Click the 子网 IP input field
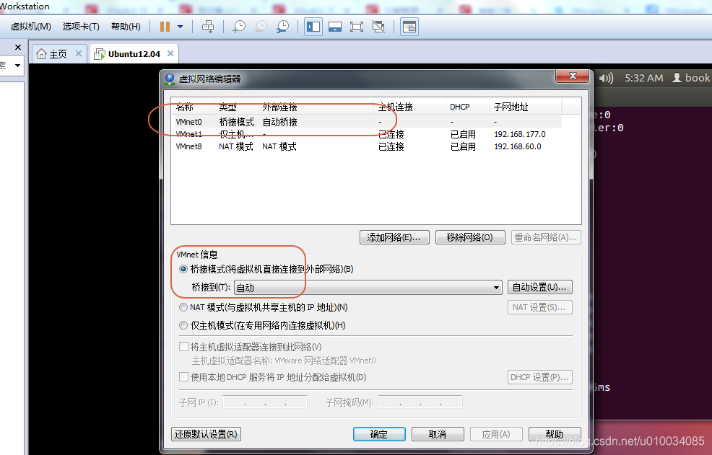This screenshot has width=712, height=455. pyautogui.click(x=265, y=402)
